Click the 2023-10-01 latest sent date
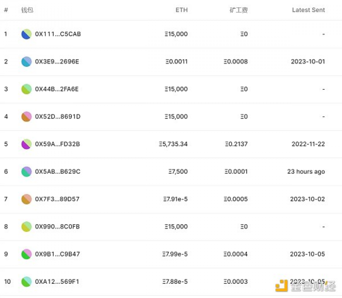The image size is (342, 298). 308,62
